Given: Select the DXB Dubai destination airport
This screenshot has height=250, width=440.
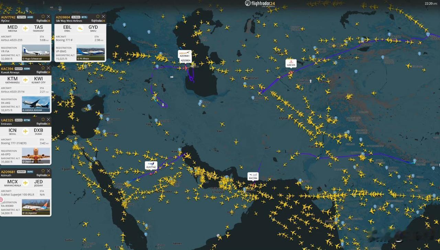Looking at the screenshot, I should (x=38, y=131).
